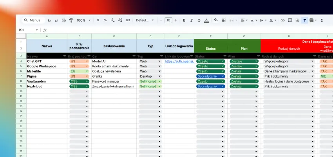The image size is (333, 157).
Task: Click the font size field showing 10
Action: 168,20
